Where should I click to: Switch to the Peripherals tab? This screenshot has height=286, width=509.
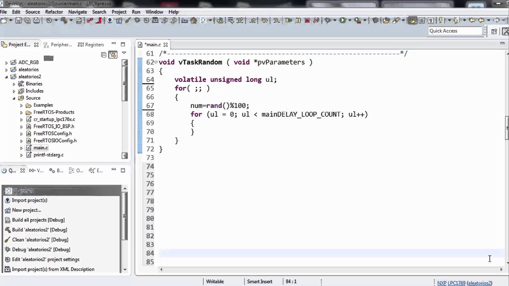click(x=58, y=44)
